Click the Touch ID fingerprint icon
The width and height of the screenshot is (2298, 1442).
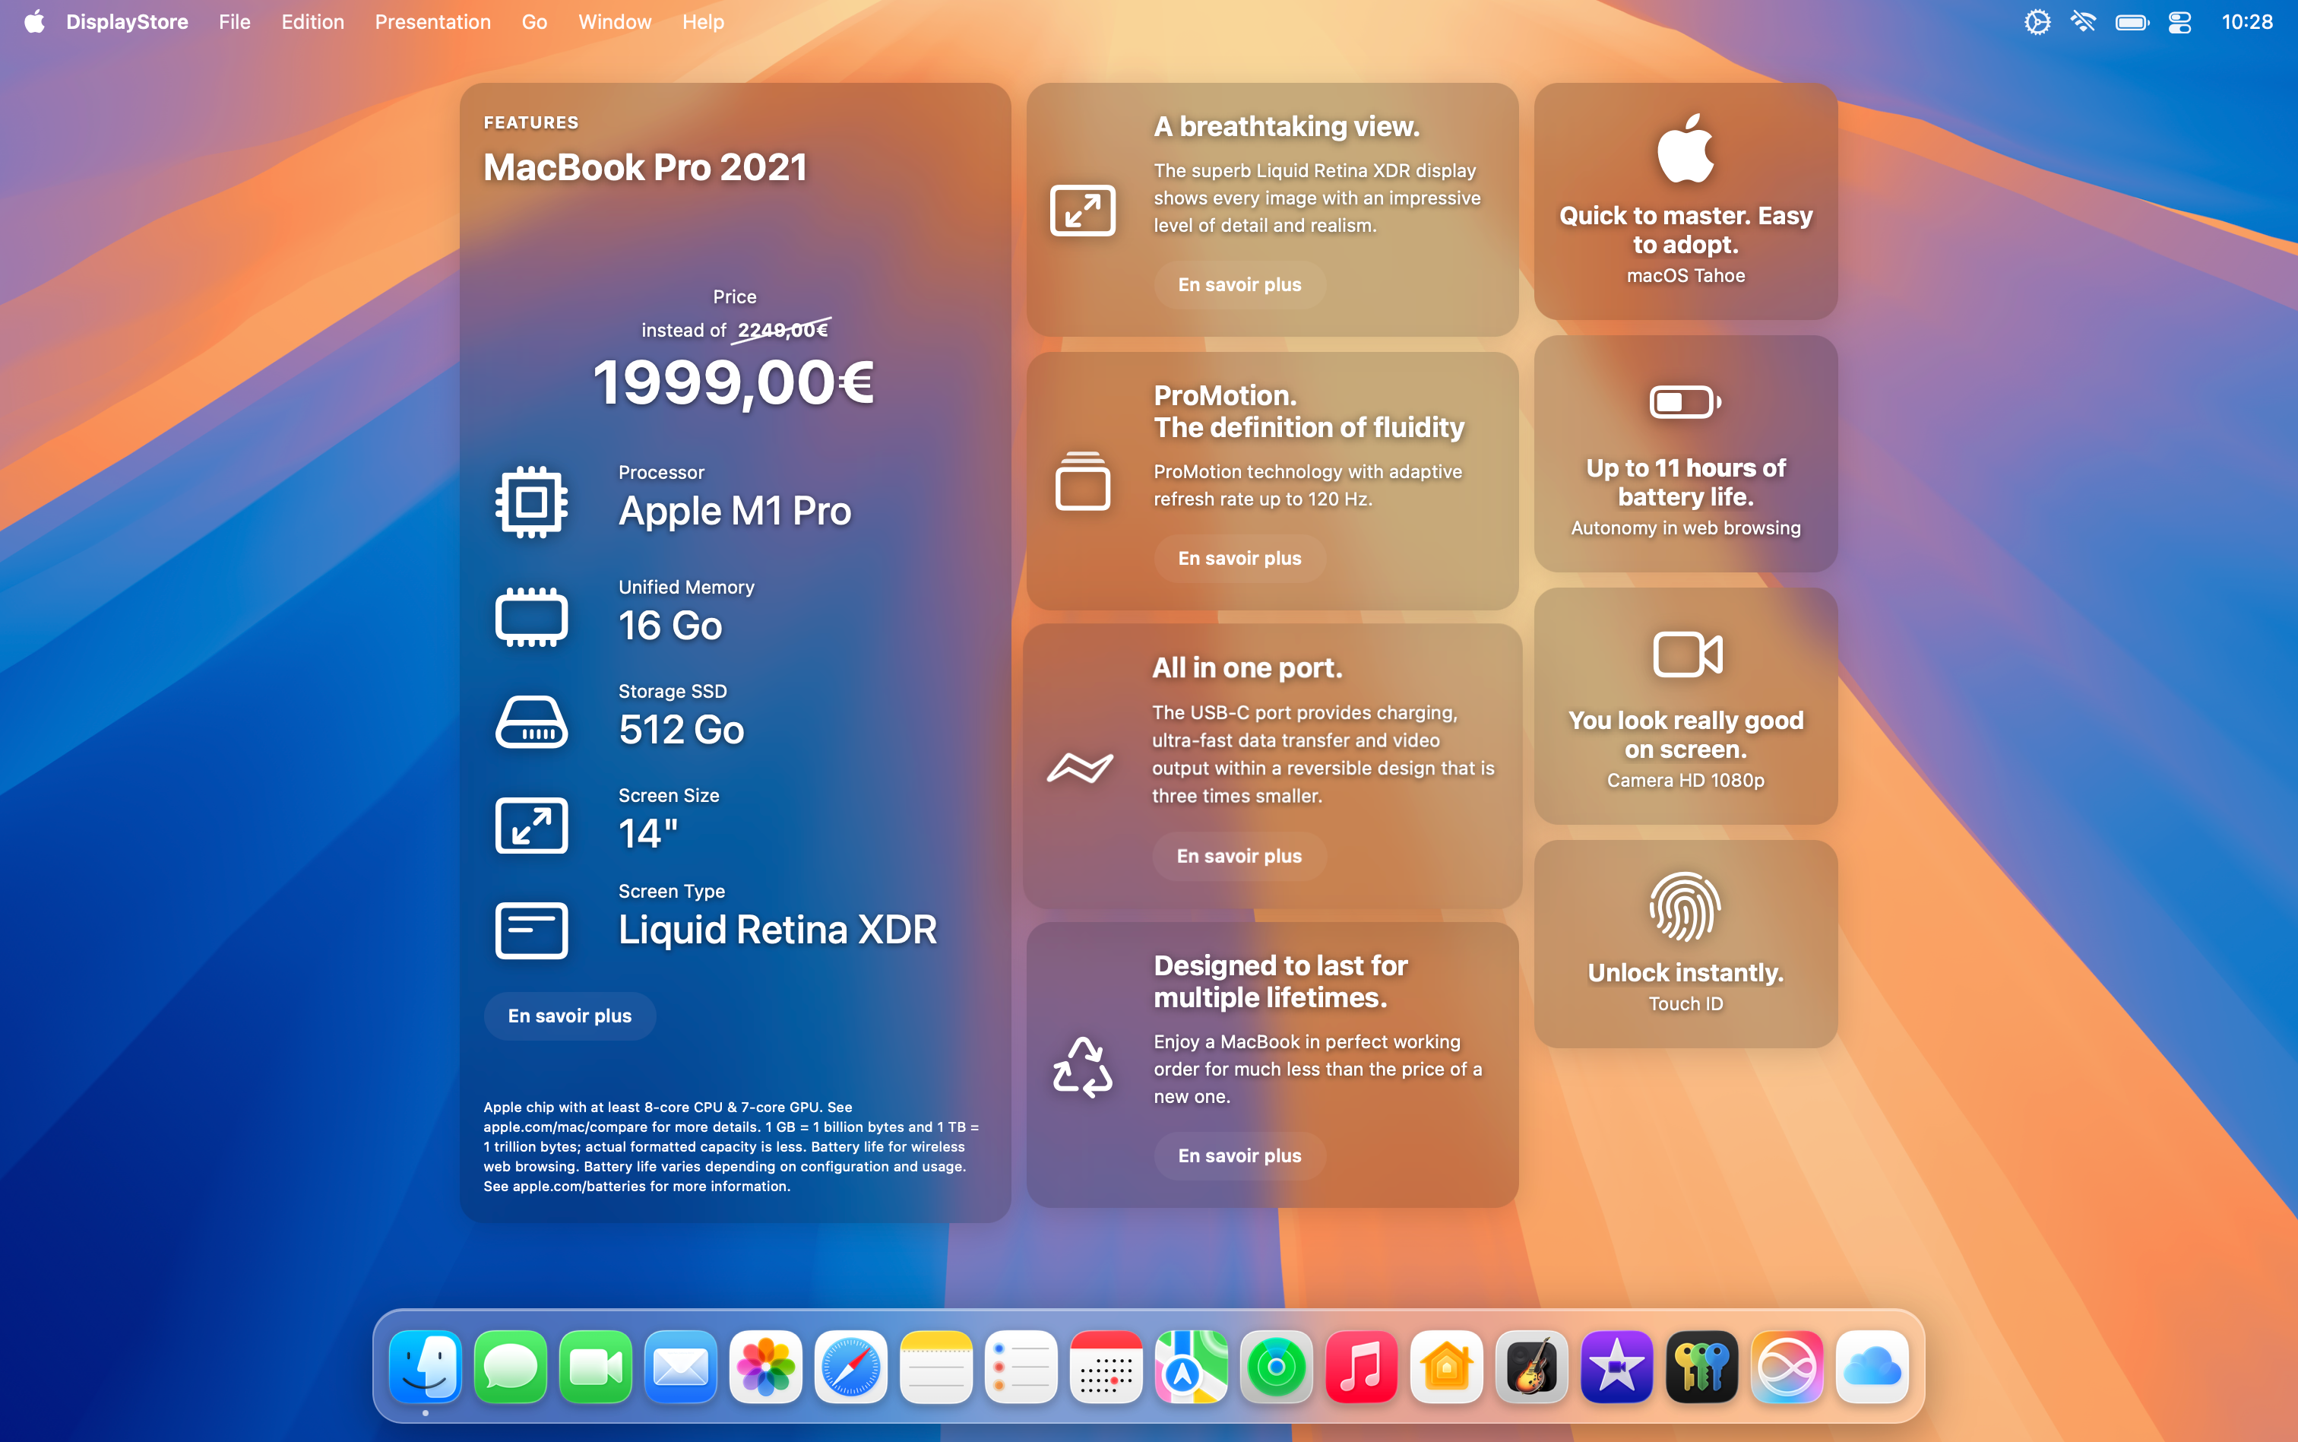click(1686, 907)
